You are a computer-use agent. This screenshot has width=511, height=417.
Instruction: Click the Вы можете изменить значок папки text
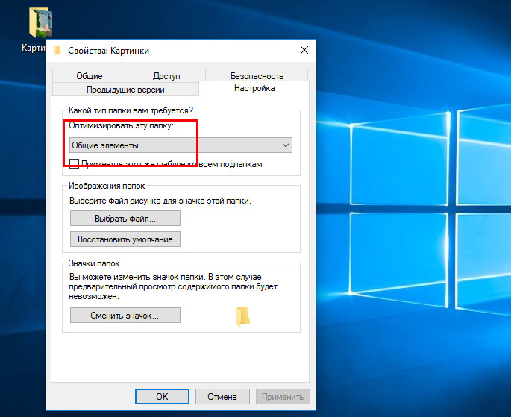click(173, 286)
